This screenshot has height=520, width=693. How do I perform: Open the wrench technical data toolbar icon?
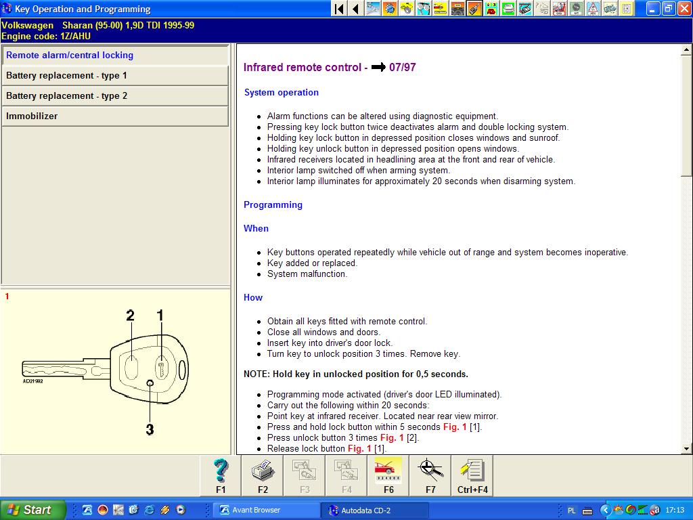[373, 9]
